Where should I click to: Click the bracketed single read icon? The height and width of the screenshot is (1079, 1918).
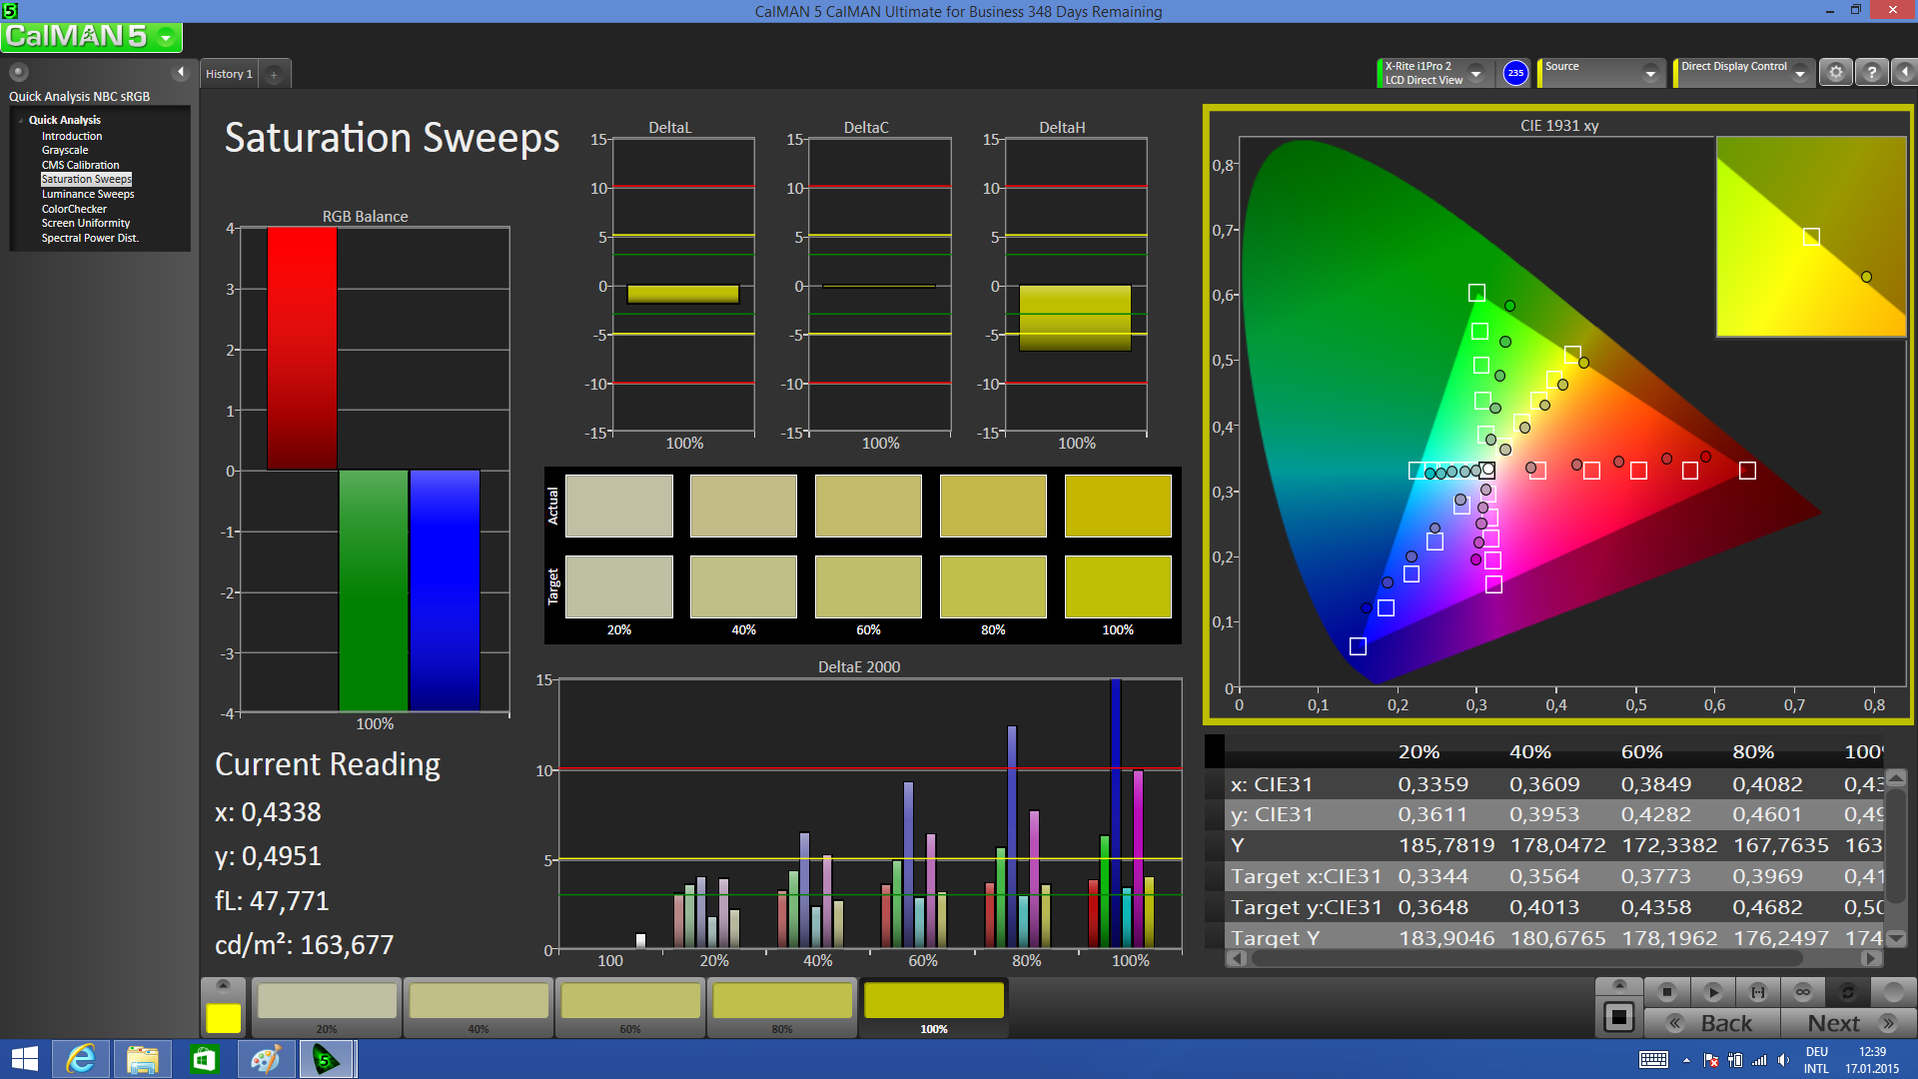click(1758, 992)
